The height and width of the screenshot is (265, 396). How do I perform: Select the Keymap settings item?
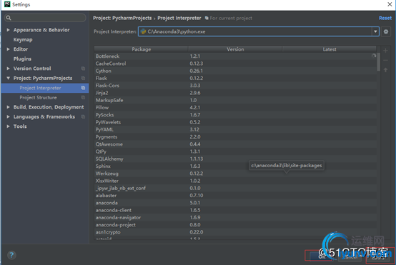point(23,39)
